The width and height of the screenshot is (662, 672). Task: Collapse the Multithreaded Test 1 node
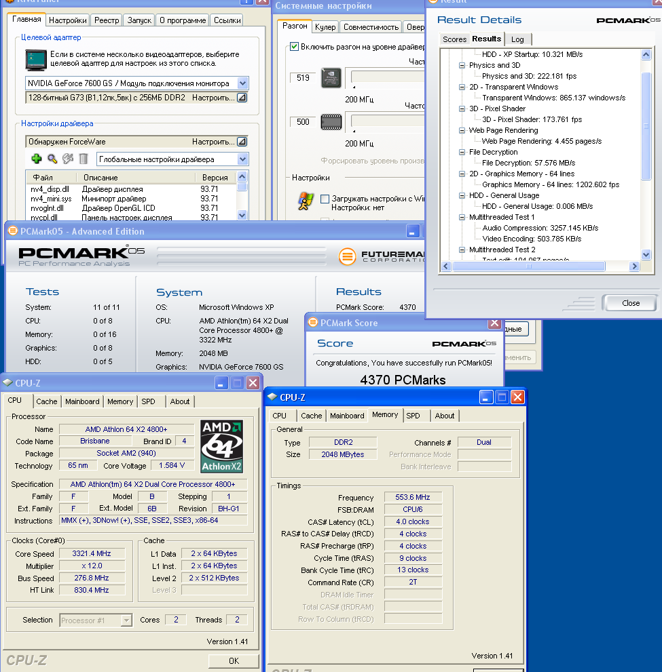click(462, 217)
